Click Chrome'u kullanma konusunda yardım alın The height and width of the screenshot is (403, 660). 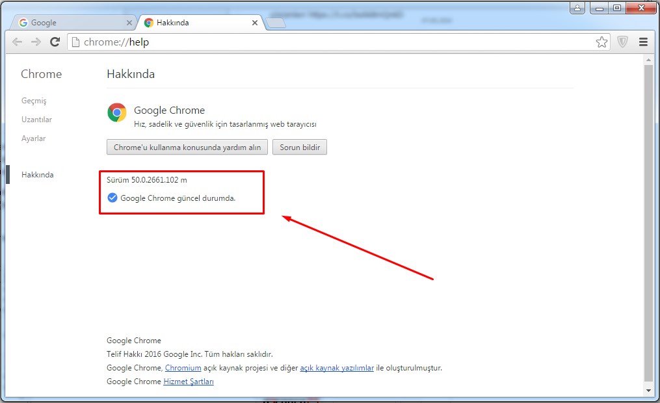[187, 148]
